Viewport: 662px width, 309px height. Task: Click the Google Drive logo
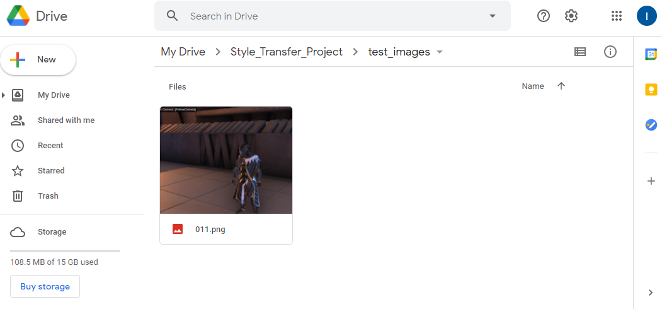tap(18, 16)
